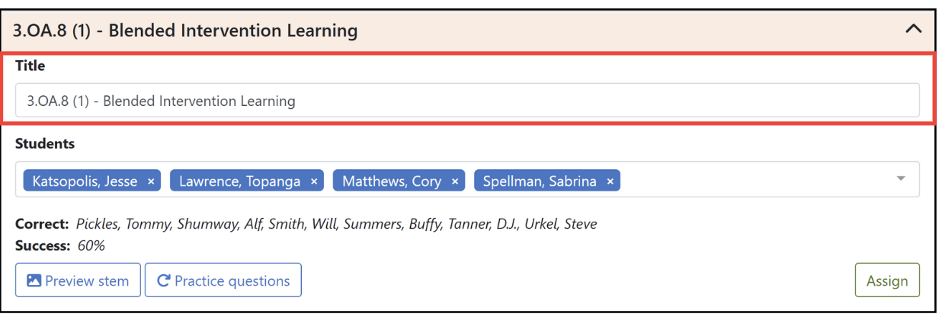The height and width of the screenshot is (317, 942).
Task: Click the Assign button
Action: coord(887,280)
